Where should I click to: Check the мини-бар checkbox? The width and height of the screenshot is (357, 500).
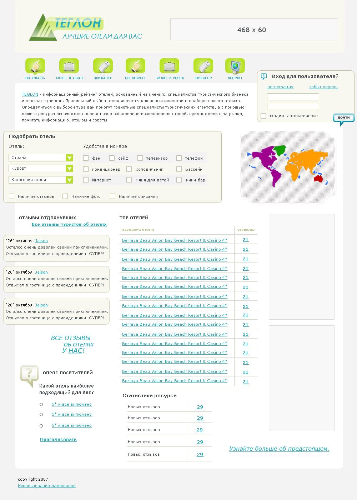tap(179, 180)
